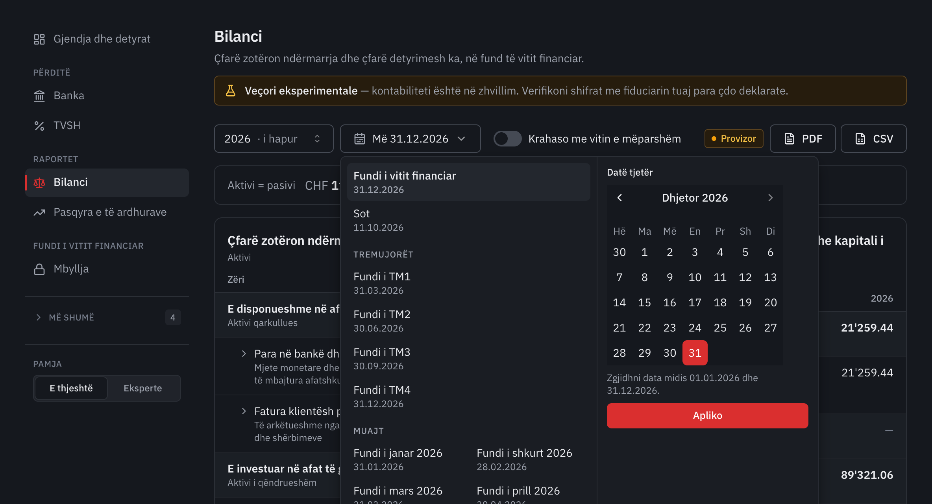Switch view to E thjeshtë

coord(71,388)
